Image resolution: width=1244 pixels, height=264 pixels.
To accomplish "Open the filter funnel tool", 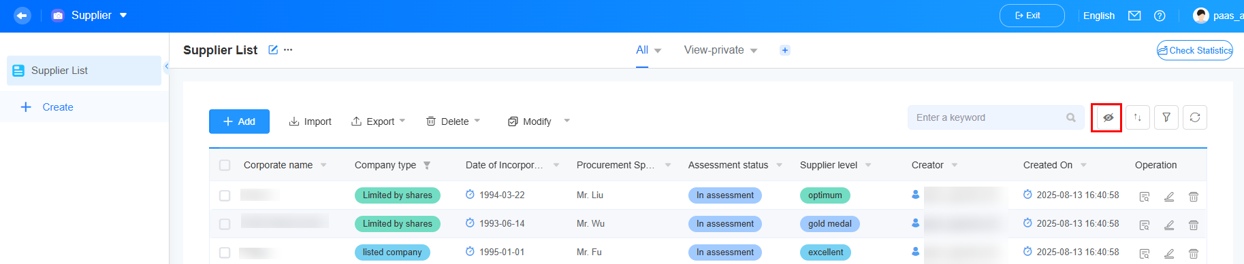I will tap(1166, 117).
